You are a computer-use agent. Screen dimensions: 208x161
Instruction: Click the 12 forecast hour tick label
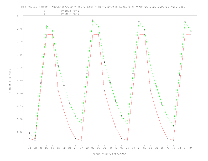coord(53,148)
